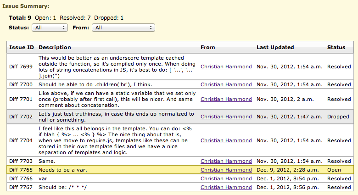Open the From filter dropdown
The width and height of the screenshot is (358, 195).
click(x=123, y=28)
